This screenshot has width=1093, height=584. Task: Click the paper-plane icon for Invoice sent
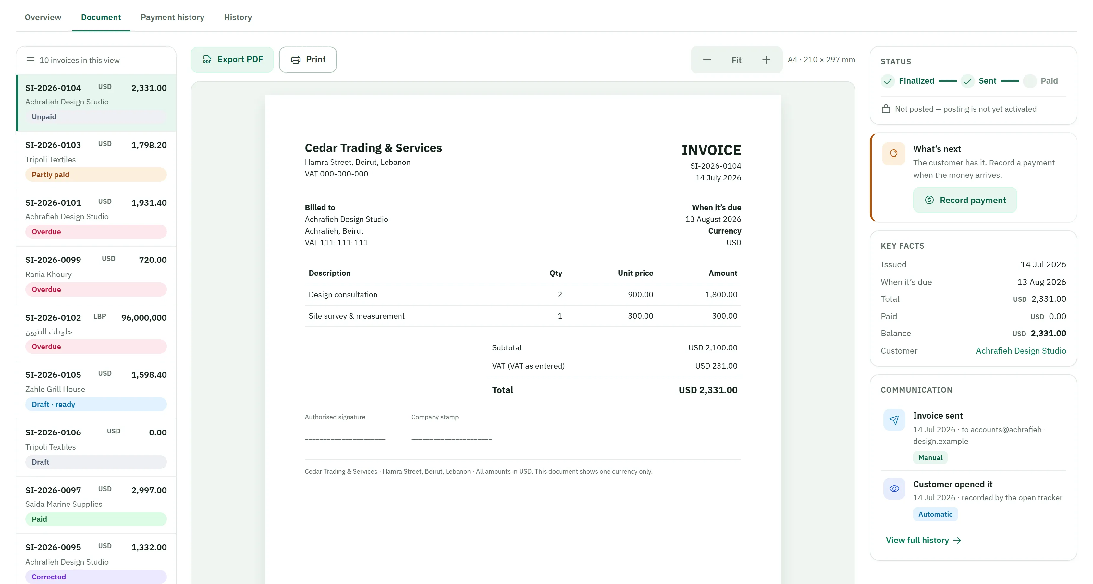coord(894,420)
